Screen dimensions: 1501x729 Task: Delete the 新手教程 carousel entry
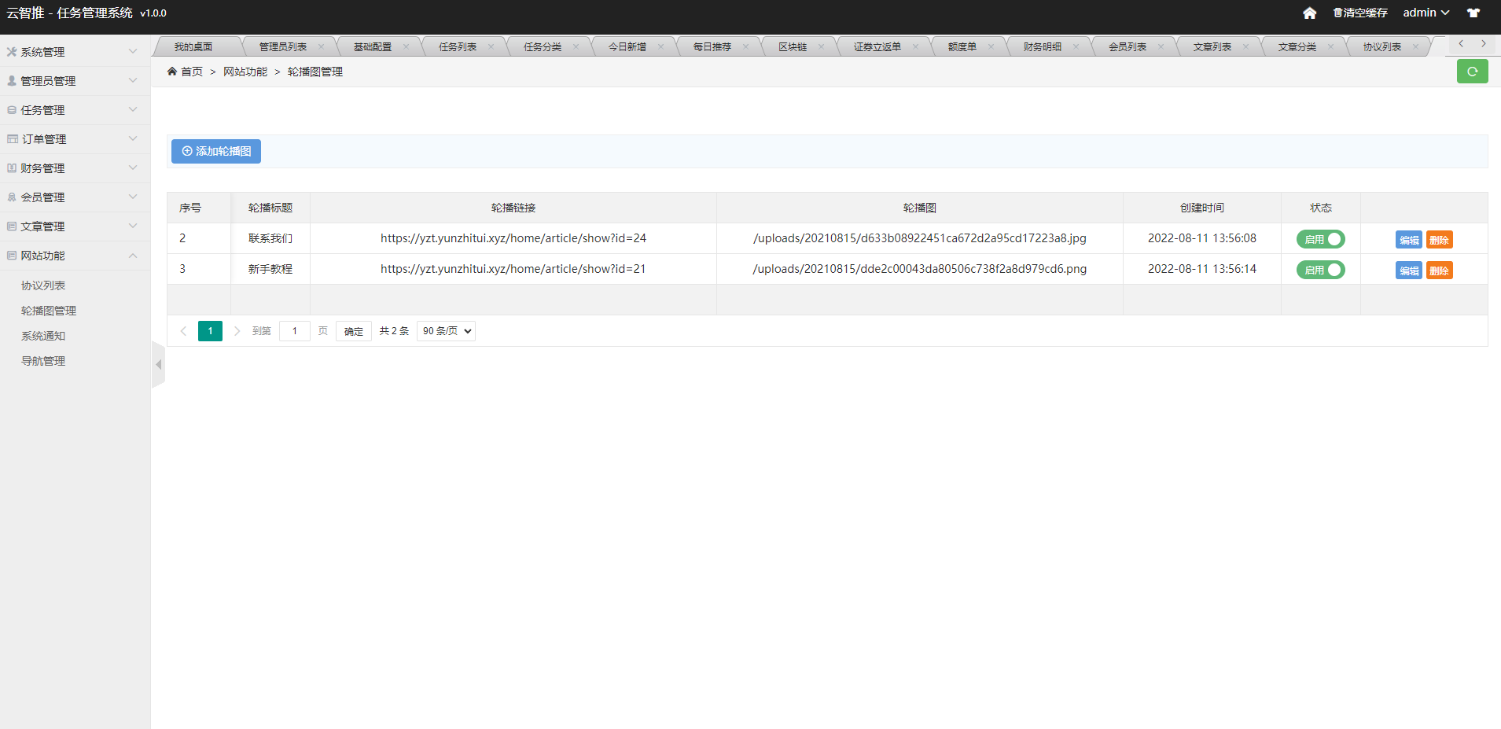coord(1439,271)
